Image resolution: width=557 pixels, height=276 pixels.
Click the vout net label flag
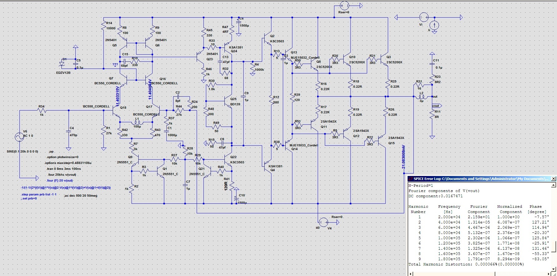[x=437, y=106]
